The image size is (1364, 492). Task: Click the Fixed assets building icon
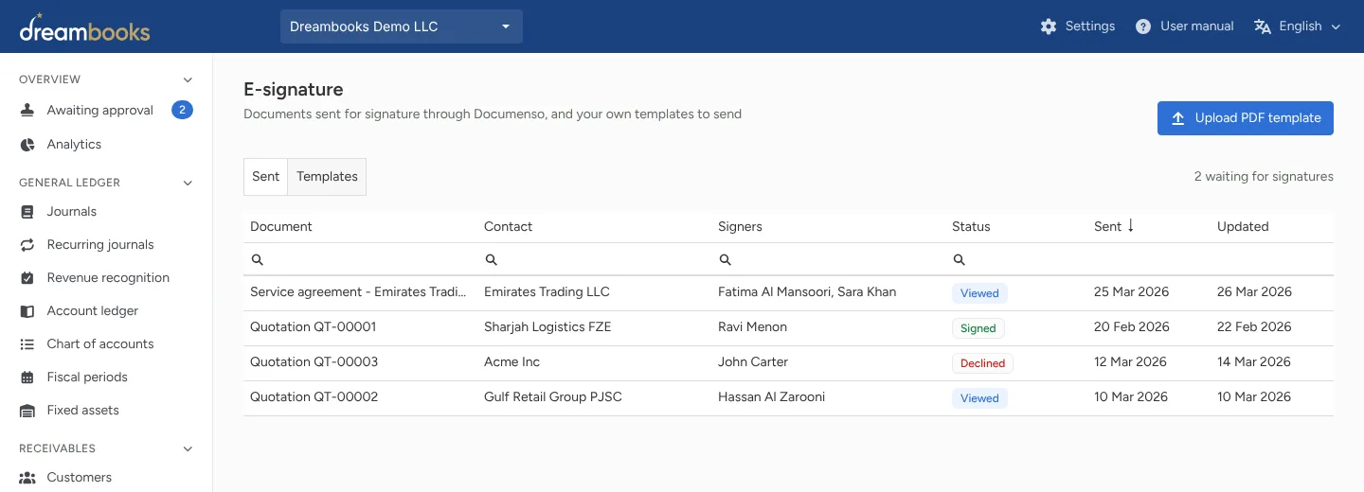27,411
